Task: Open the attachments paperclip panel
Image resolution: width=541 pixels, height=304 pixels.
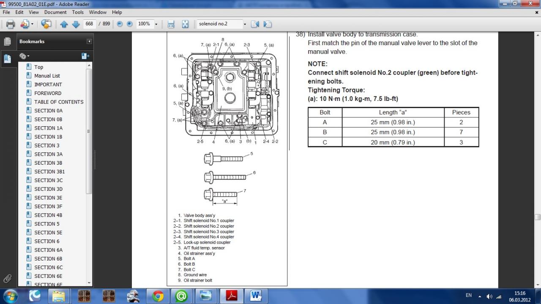Action: tap(7, 279)
